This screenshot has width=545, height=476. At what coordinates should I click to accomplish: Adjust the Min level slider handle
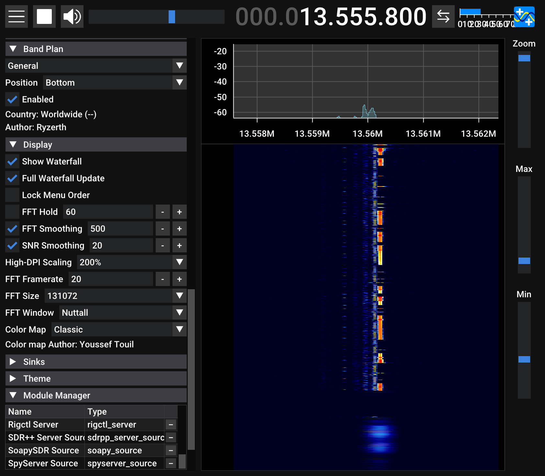[x=524, y=359]
